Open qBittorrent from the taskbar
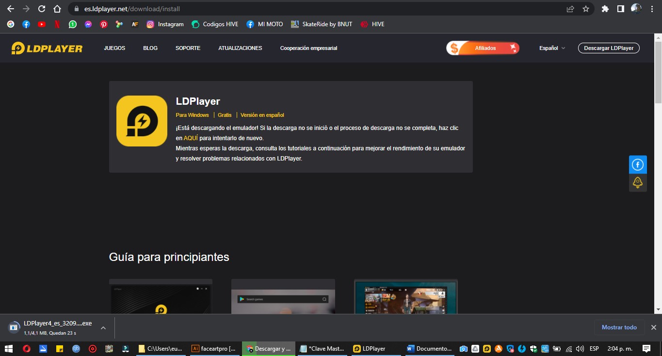Viewport: 662px width, 356px height. (x=76, y=348)
